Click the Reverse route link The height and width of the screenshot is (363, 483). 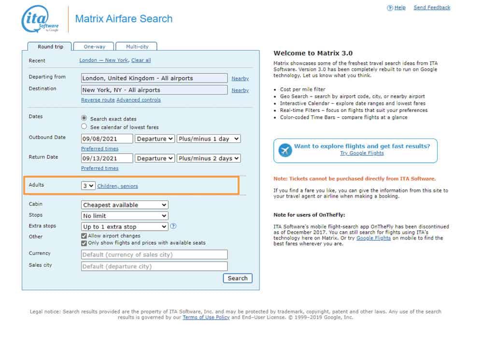(98, 100)
